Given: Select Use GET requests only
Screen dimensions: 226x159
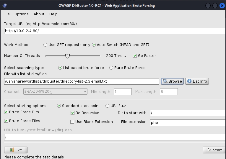Looking at the screenshot, I should (x=45, y=45).
